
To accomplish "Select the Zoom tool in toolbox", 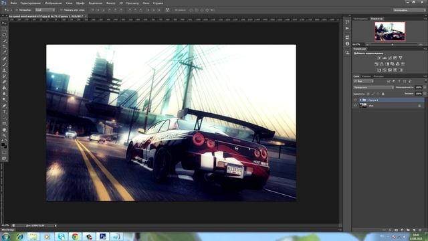I will tap(4, 135).
